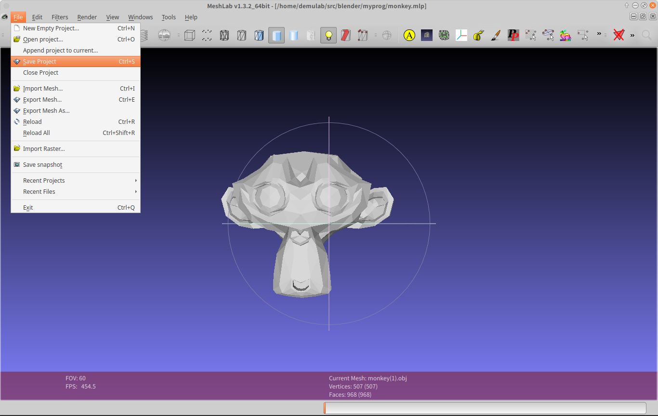Select connected components selection tool
This screenshot has height=416, width=658.
[531, 35]
